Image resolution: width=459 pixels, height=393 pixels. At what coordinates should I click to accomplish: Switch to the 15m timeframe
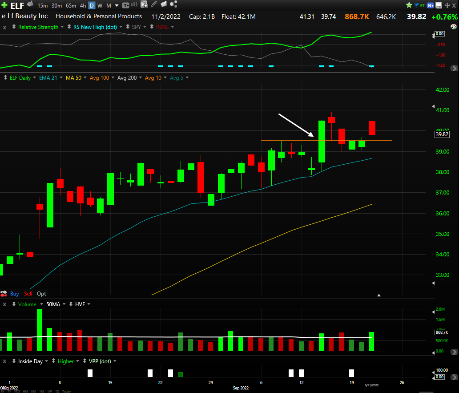[x=42, y=6]
